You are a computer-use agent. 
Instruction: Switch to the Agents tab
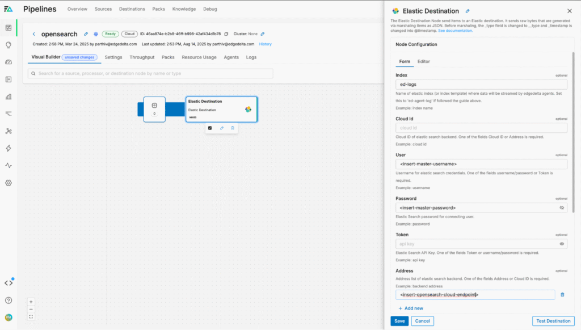coord(231,57)
